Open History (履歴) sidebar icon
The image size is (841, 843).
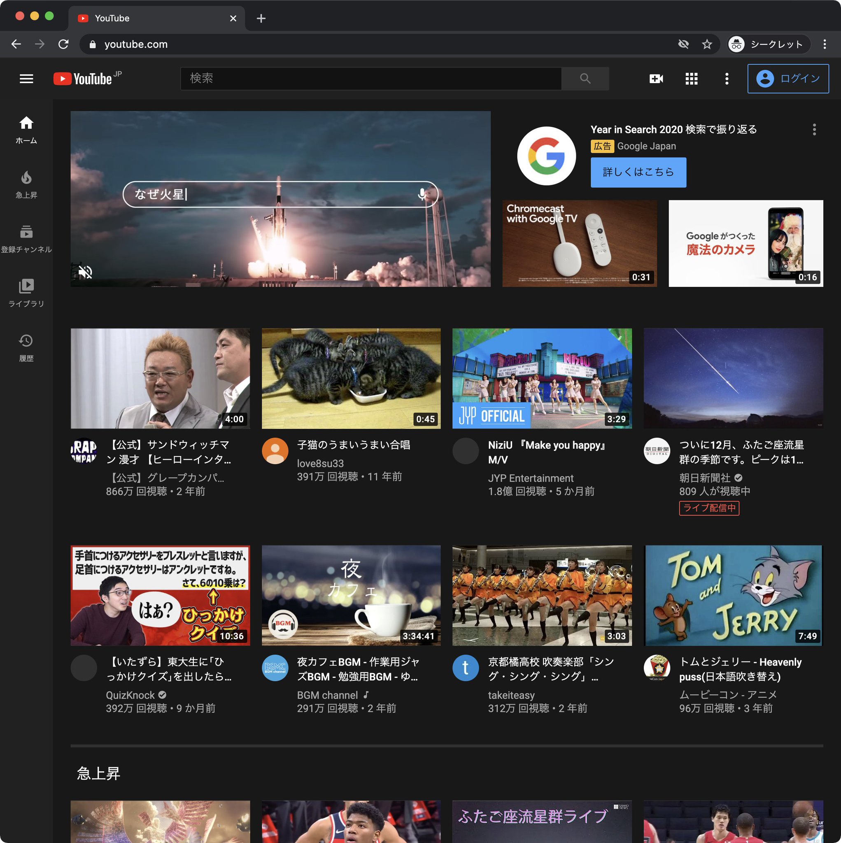(x=26, y=347)
